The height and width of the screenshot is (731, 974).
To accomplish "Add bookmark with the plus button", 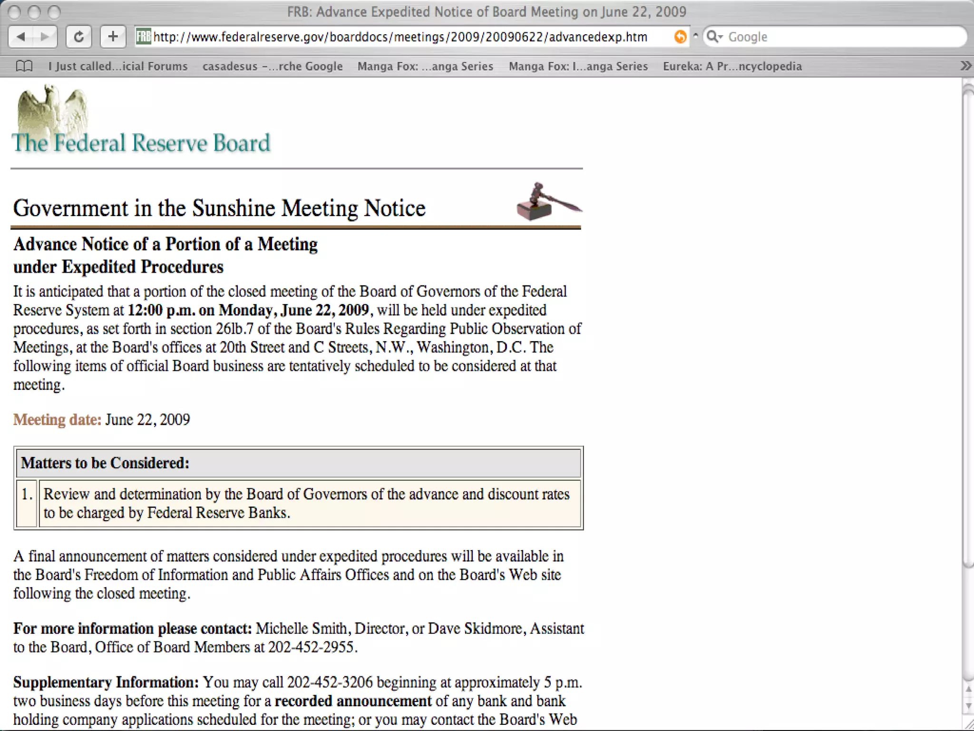I will (x=113, y=37).
